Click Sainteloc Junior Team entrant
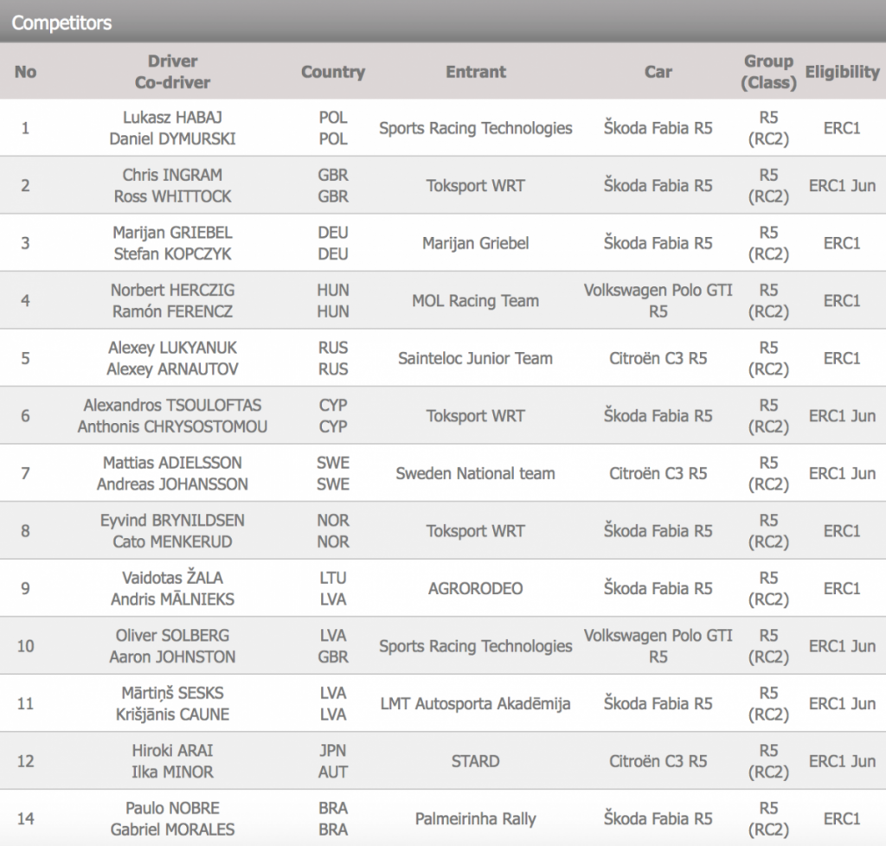886x846 pixels. tap(475, 358)
